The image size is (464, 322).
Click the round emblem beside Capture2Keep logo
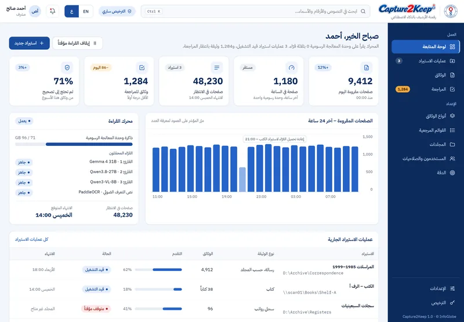(451, 11)
